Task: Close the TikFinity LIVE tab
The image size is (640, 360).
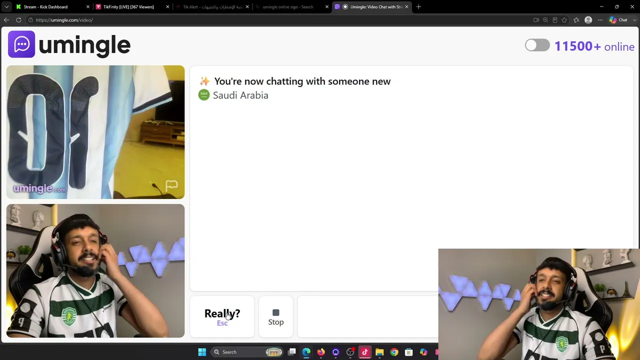Action: pyautogui.click(x=167, y=7)
